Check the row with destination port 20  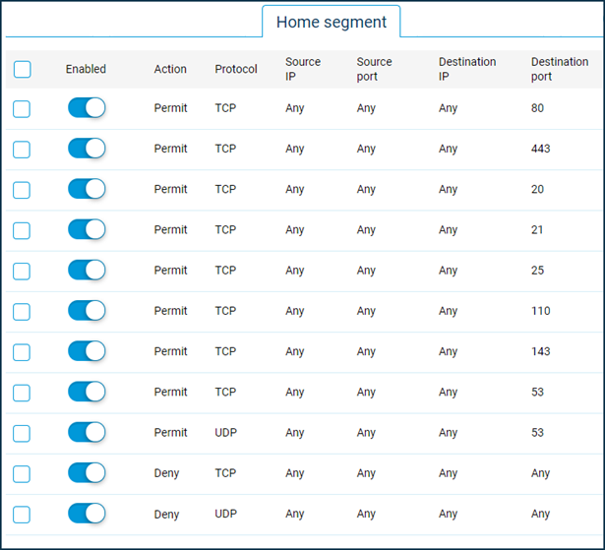click(x=22, y=190)
